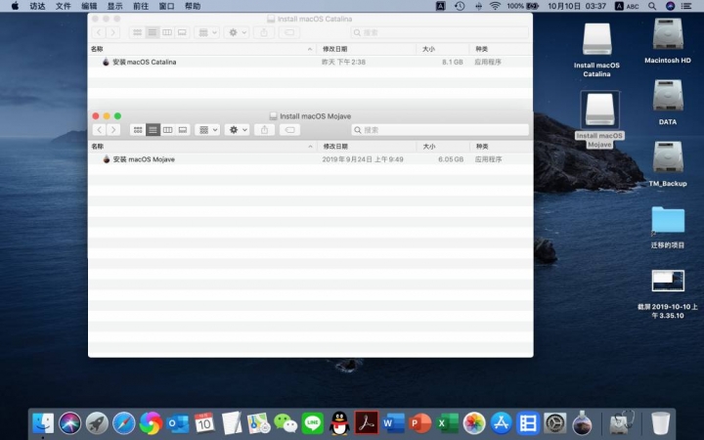Switch to icon view in Catalina window
The height and width of the screenshot is (440, 704).
pyautogui.click(x=138, y=32)
